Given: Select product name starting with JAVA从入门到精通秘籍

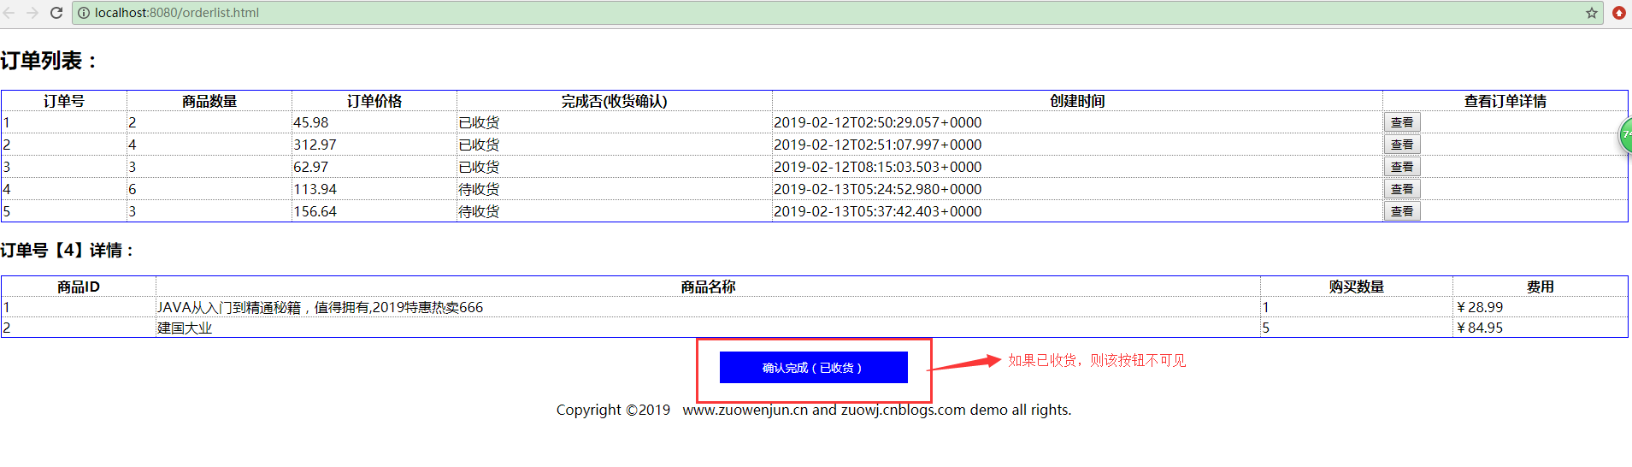Looking at the screenshot, I should pos(321,307).
